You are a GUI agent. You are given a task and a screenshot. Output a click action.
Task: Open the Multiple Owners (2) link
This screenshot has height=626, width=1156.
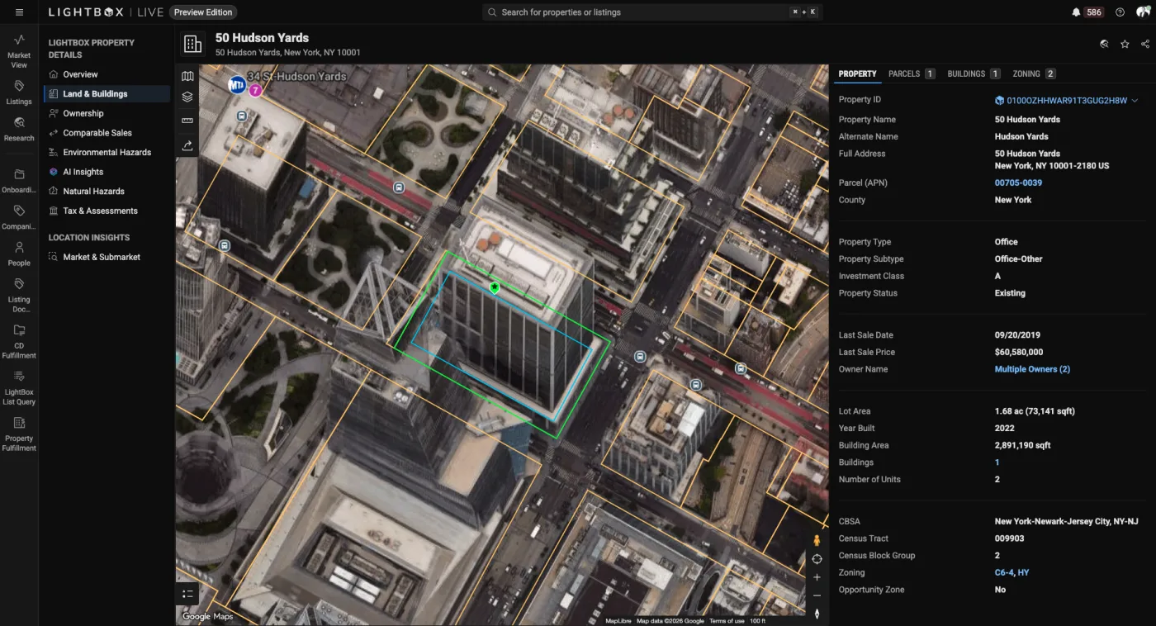click(1032, 369)
